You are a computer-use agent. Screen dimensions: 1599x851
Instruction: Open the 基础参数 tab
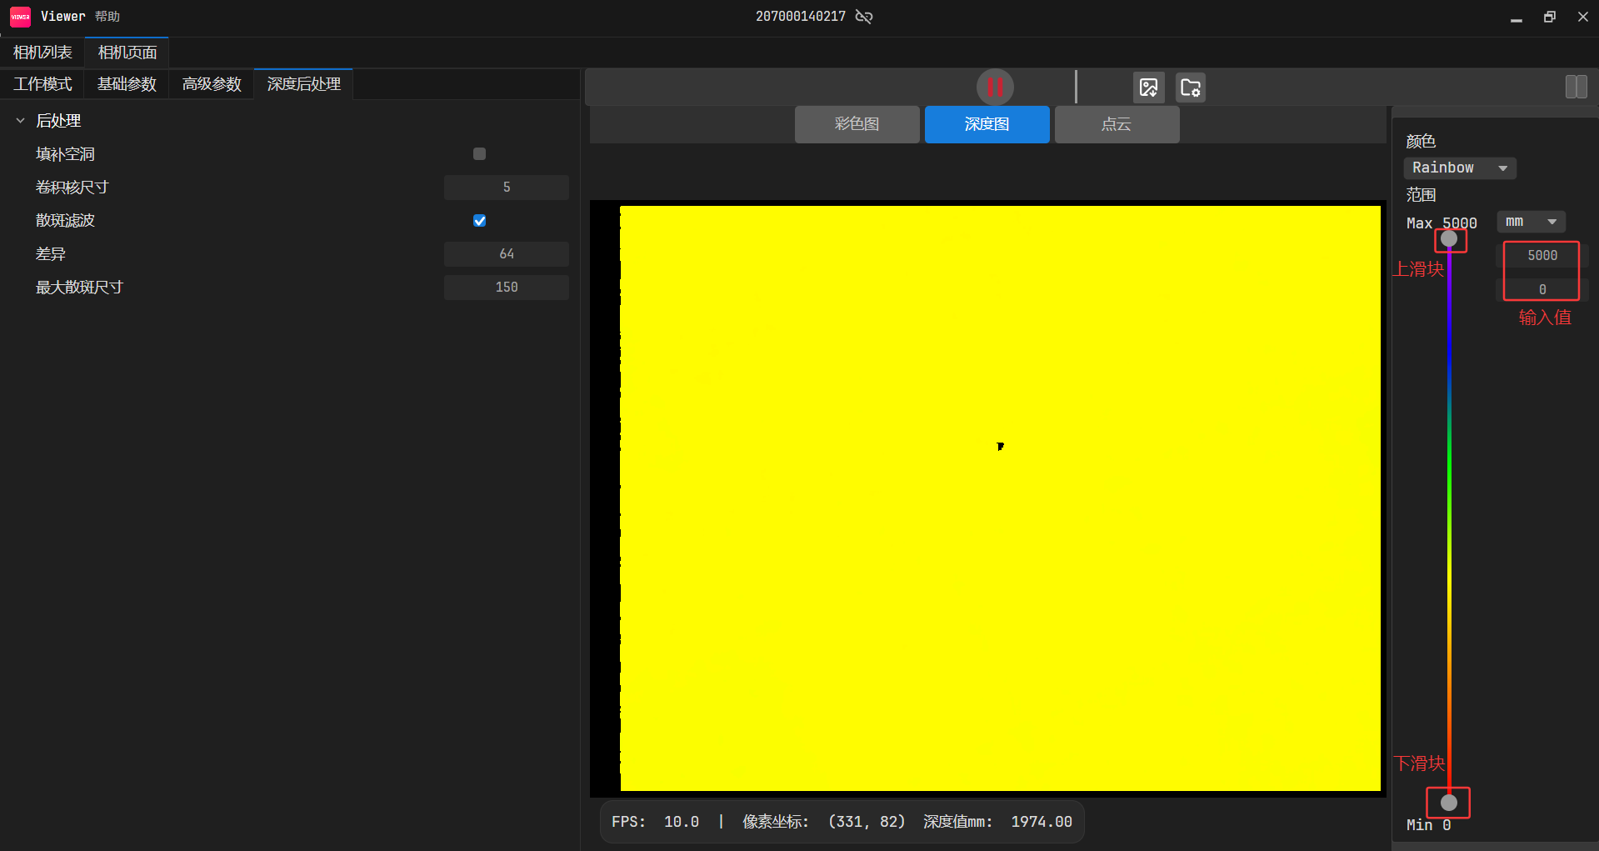[127, 84]
